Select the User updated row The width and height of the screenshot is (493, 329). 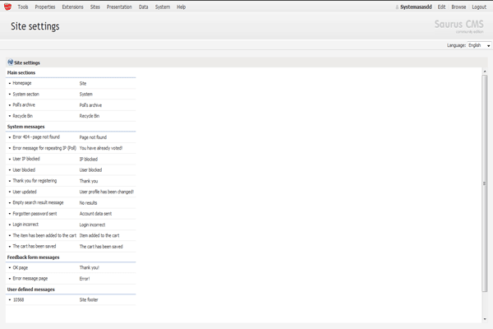coord(71,192)
